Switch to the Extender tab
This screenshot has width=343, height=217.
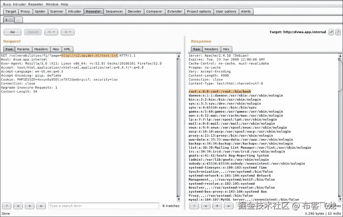pyautogui.click(x=175, y=11)
